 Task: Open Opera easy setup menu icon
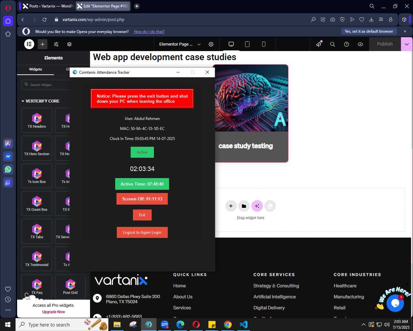[381, 20]
